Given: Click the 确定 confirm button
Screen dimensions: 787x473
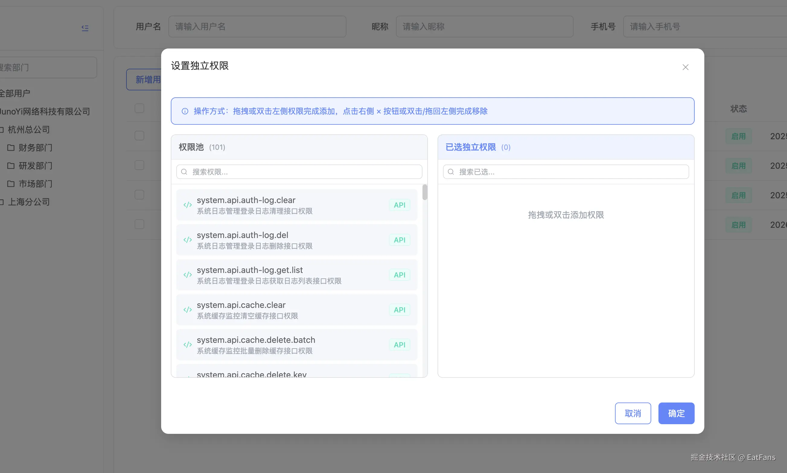Looking at the screenshot, I should [676, 413].
